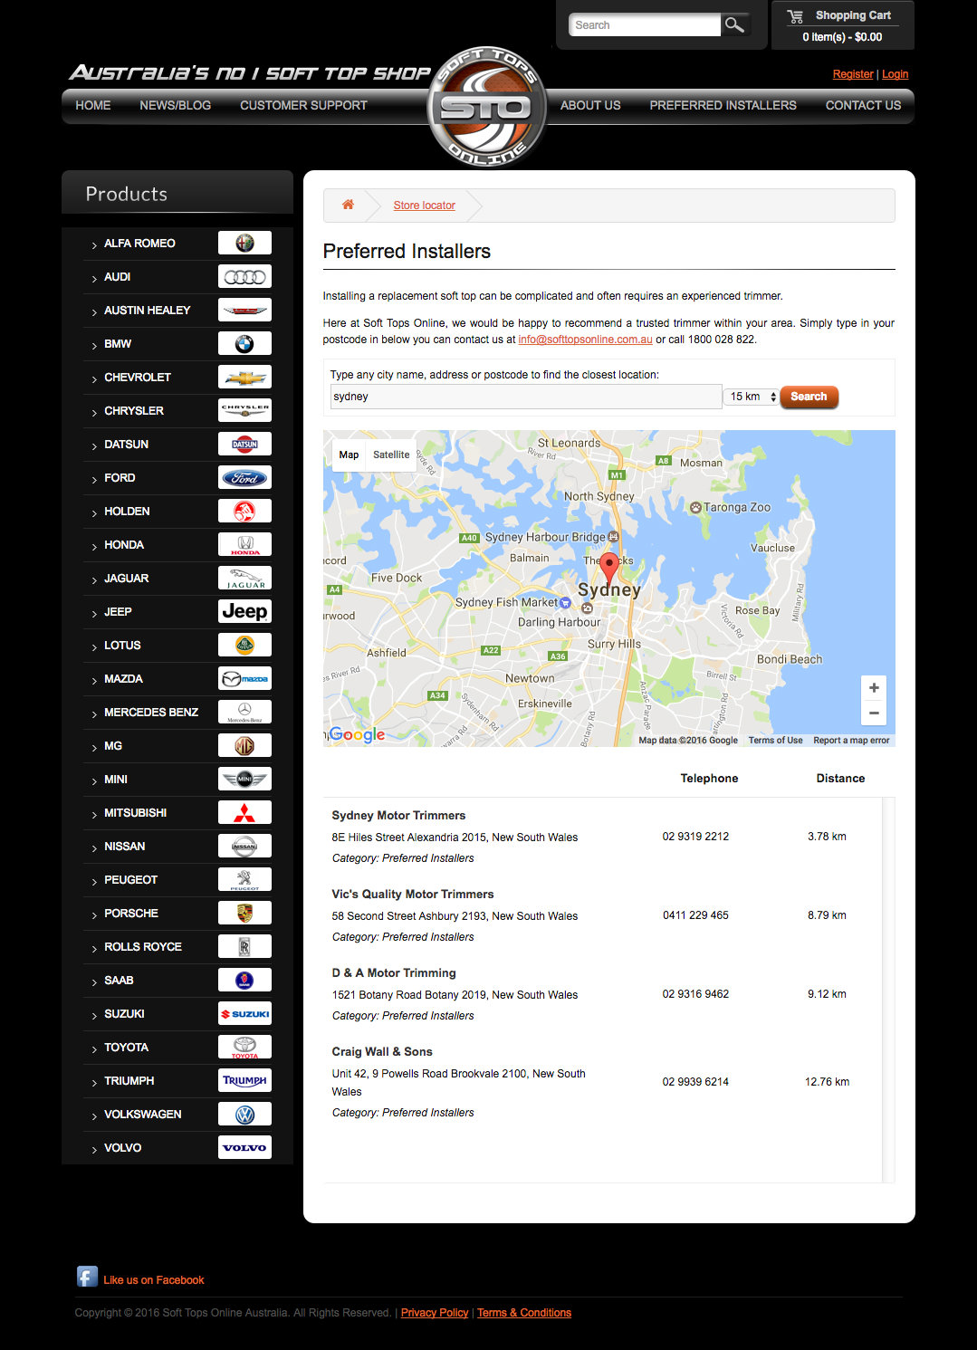Switch map to Satellite view
The height and width of the screenshot is (1350, 977).
coord(391,455)
